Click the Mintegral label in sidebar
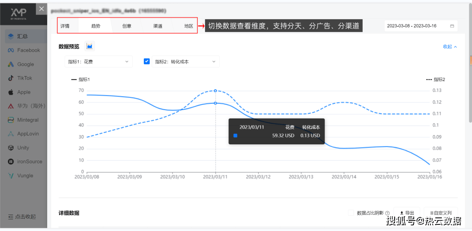The width and height of the screenshot is (472, 231). pyautogui.click(x=28, y=120)
